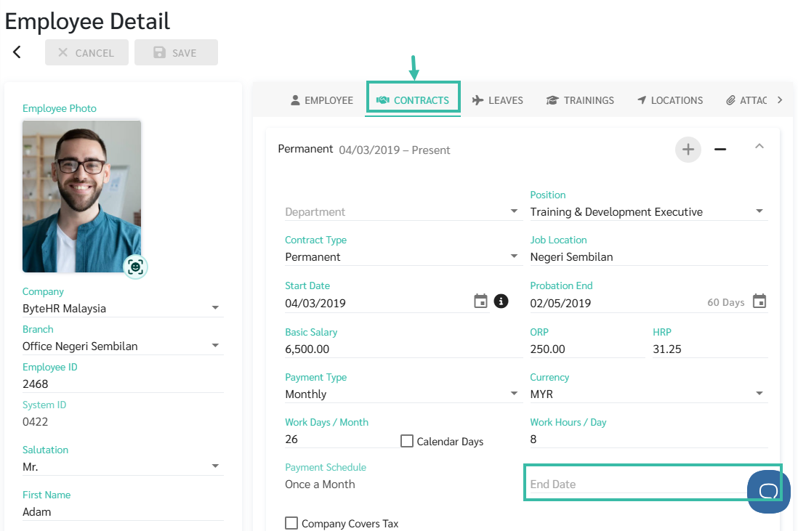Viewport: 798px width, 531px height.
Task: Enable the Calendar Days checkbox
Action: tap(407, 441)
